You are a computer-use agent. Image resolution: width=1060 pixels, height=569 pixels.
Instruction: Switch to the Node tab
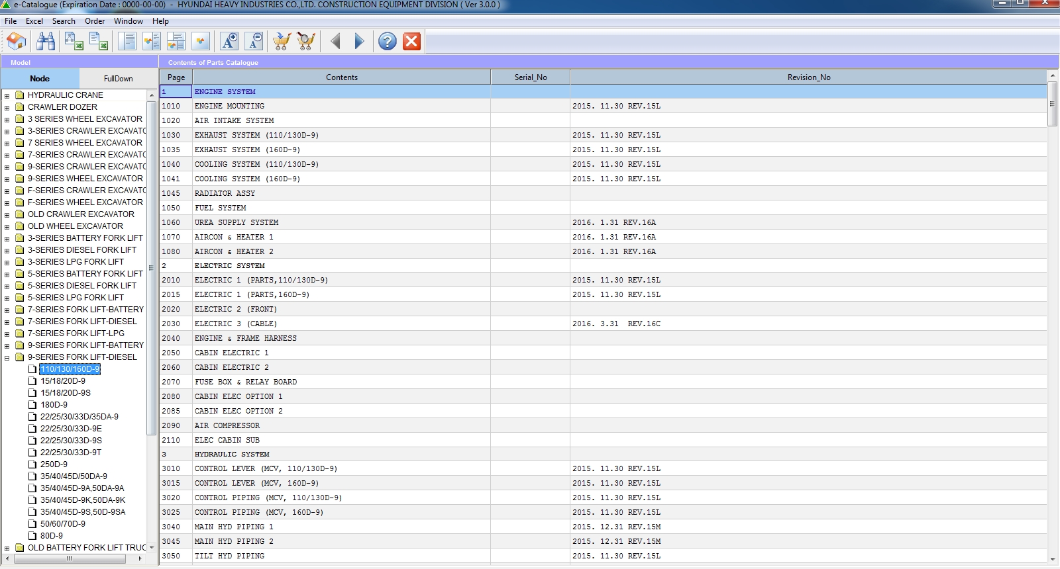pos(40,78)
